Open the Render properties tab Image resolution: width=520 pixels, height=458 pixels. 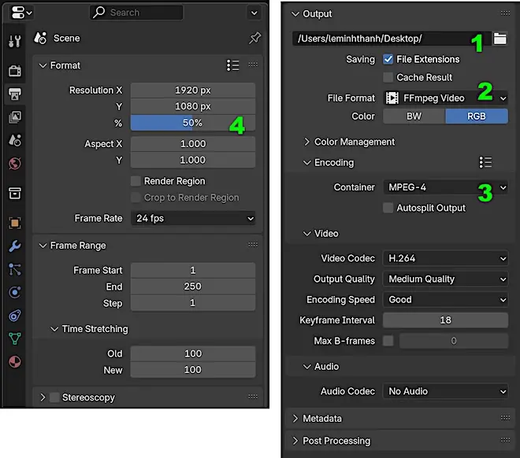tap(15, 71)
